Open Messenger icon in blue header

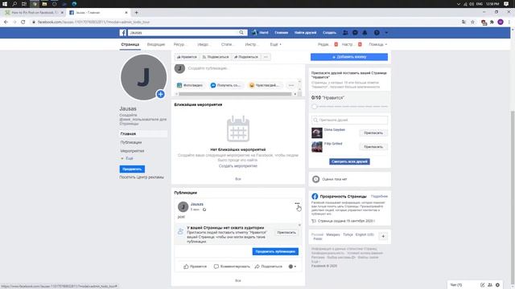tap(355, 32)
